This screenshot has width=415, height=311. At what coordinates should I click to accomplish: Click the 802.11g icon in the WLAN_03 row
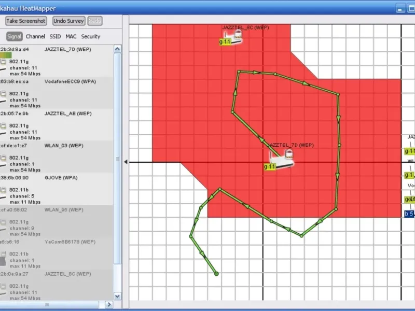pos(3,158)
